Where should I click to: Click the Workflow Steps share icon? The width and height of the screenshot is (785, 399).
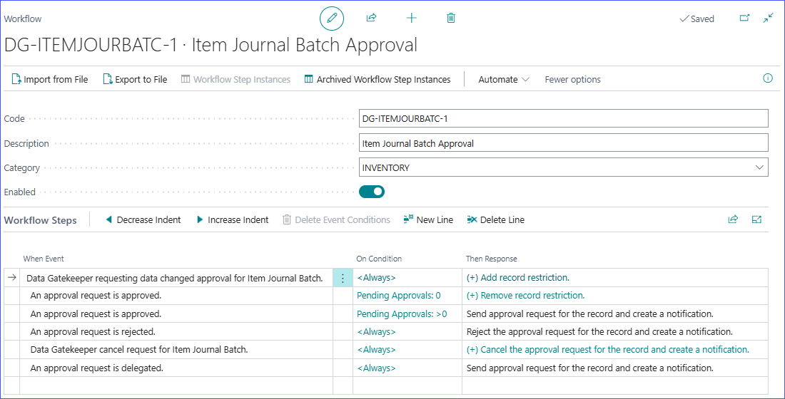(x=733, y=220)
